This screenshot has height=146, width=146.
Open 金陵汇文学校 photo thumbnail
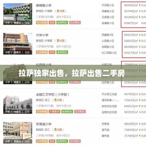[x=18, y=104]
